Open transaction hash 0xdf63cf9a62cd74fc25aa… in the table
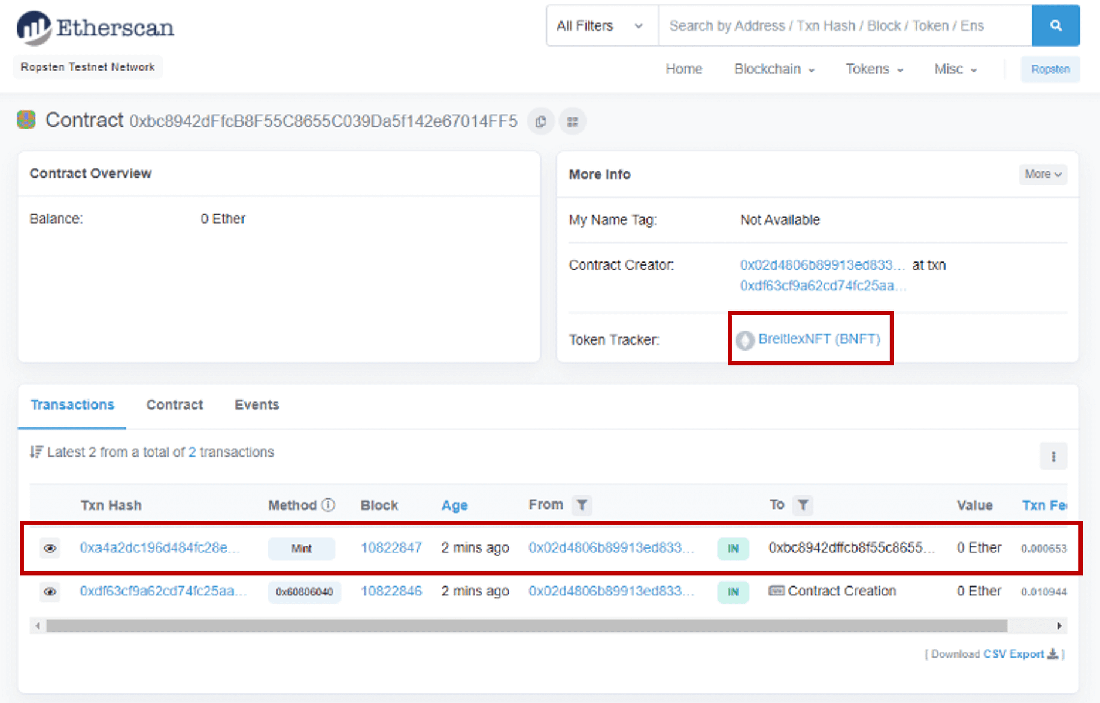Viewport: 1100px width, 703px height. click(163, 591)
